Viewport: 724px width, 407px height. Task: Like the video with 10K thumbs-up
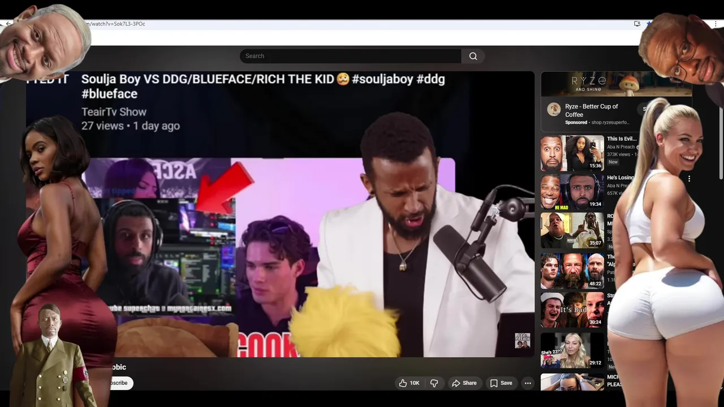pos(409,383)
